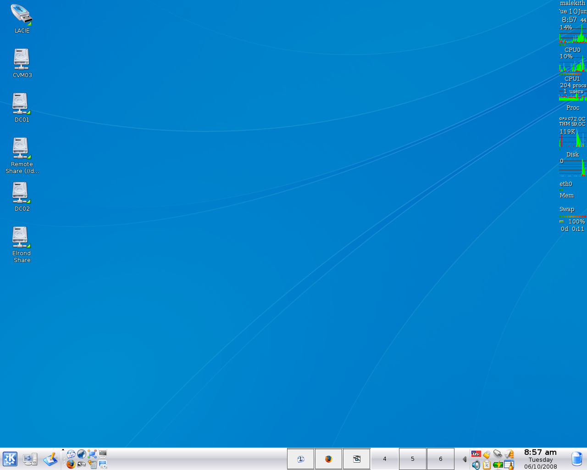Click the speaker volume tray icon
The height and width of the screenshot is (470, 587).
tap(476, 465)
